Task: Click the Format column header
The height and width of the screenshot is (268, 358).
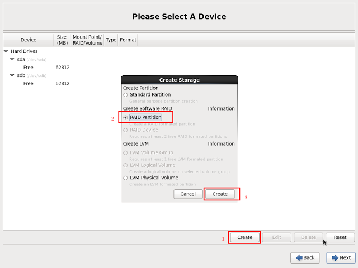Action: tap(128, 40)
